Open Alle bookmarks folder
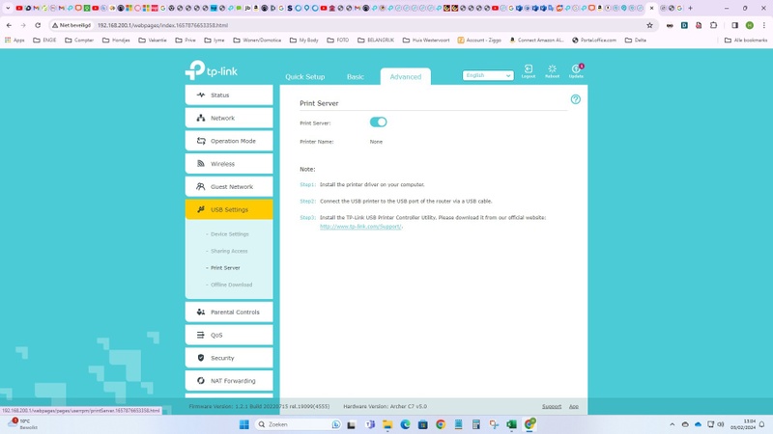 746,40
